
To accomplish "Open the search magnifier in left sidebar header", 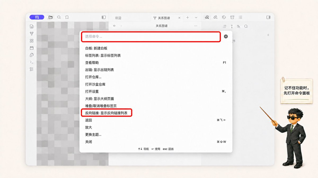I will pyautogui.click(x=59, y=17).
